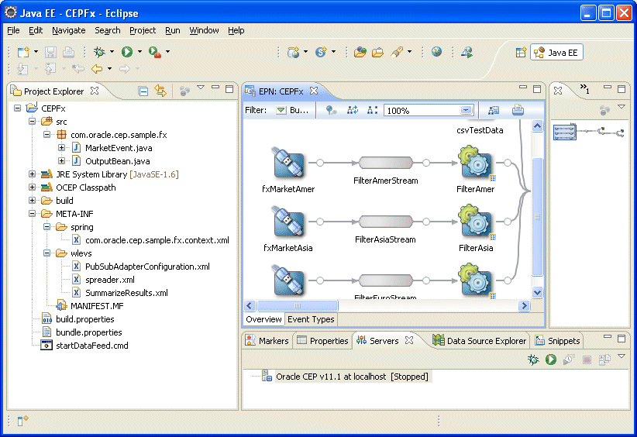
Task: Click the Back navigation arrow icon
Action: (x=97, y=69)
